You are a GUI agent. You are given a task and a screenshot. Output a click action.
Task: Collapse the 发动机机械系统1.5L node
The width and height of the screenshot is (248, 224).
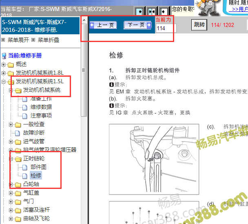tap(3, 82)
